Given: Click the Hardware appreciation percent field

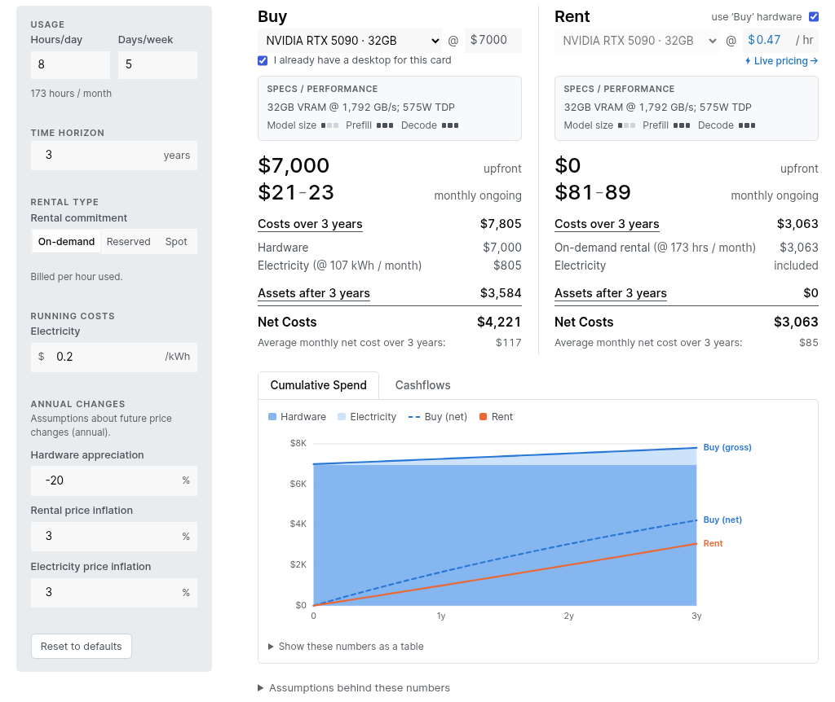Looking at the screenshot, I should [114, 480].
